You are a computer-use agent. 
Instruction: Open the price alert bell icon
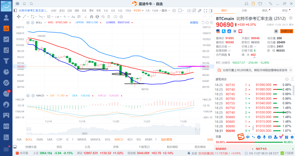(276, 31)
